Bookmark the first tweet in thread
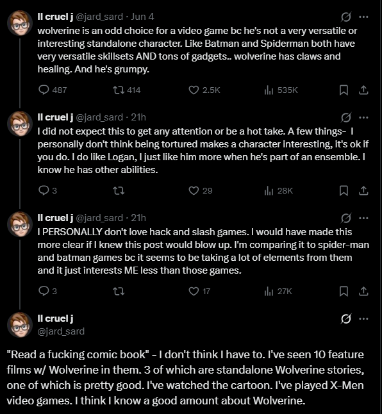This screenshot has width=382, height=414. point(344,90)
